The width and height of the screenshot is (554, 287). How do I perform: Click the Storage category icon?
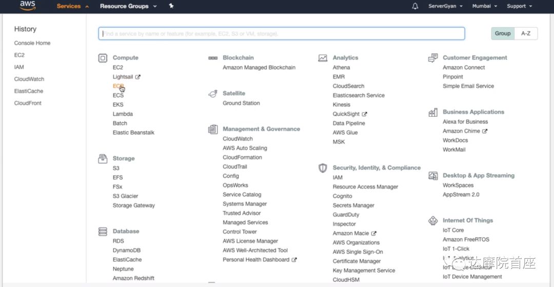tap(103, 159)
